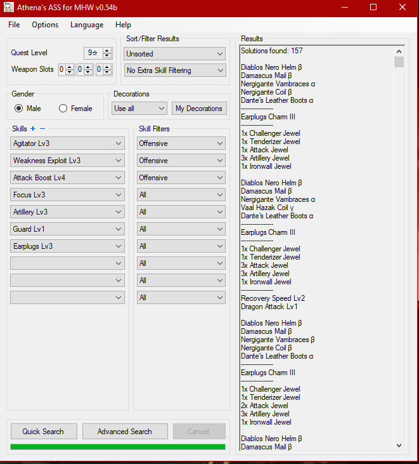Open the All filter beside Focus Lv3
Screen dimensions: 419x464
click(181, 195)
